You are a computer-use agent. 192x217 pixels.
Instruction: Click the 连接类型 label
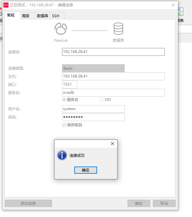pos(16,68)
